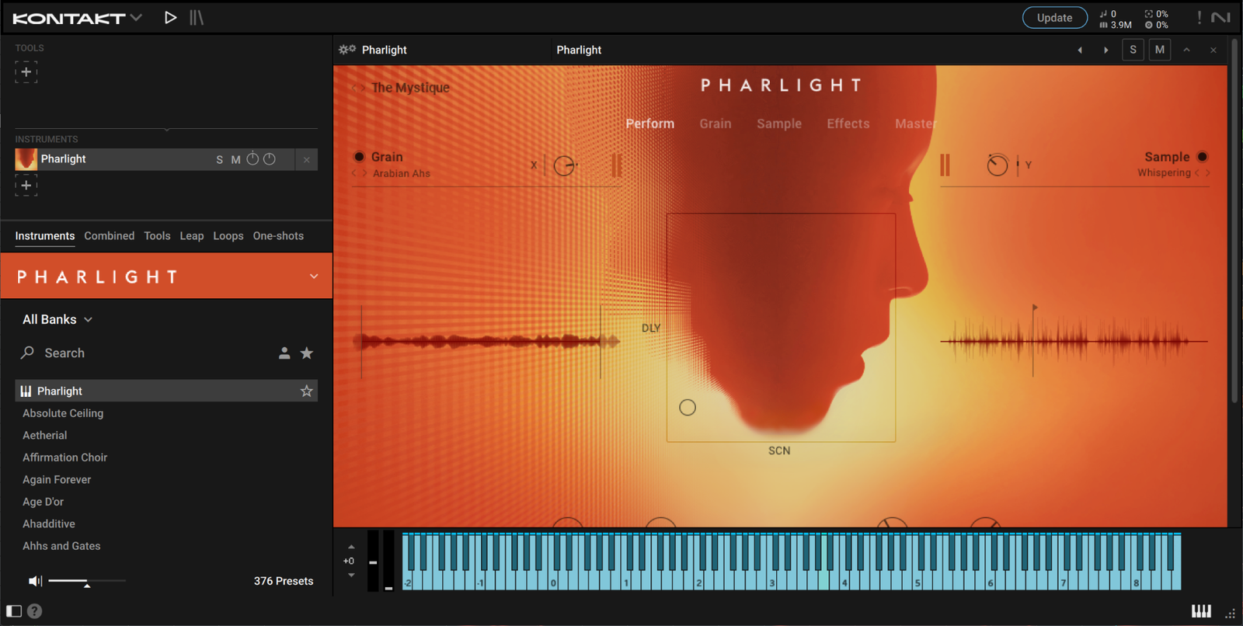Step Arabian Ahs grain source arrows

(359, 173)
